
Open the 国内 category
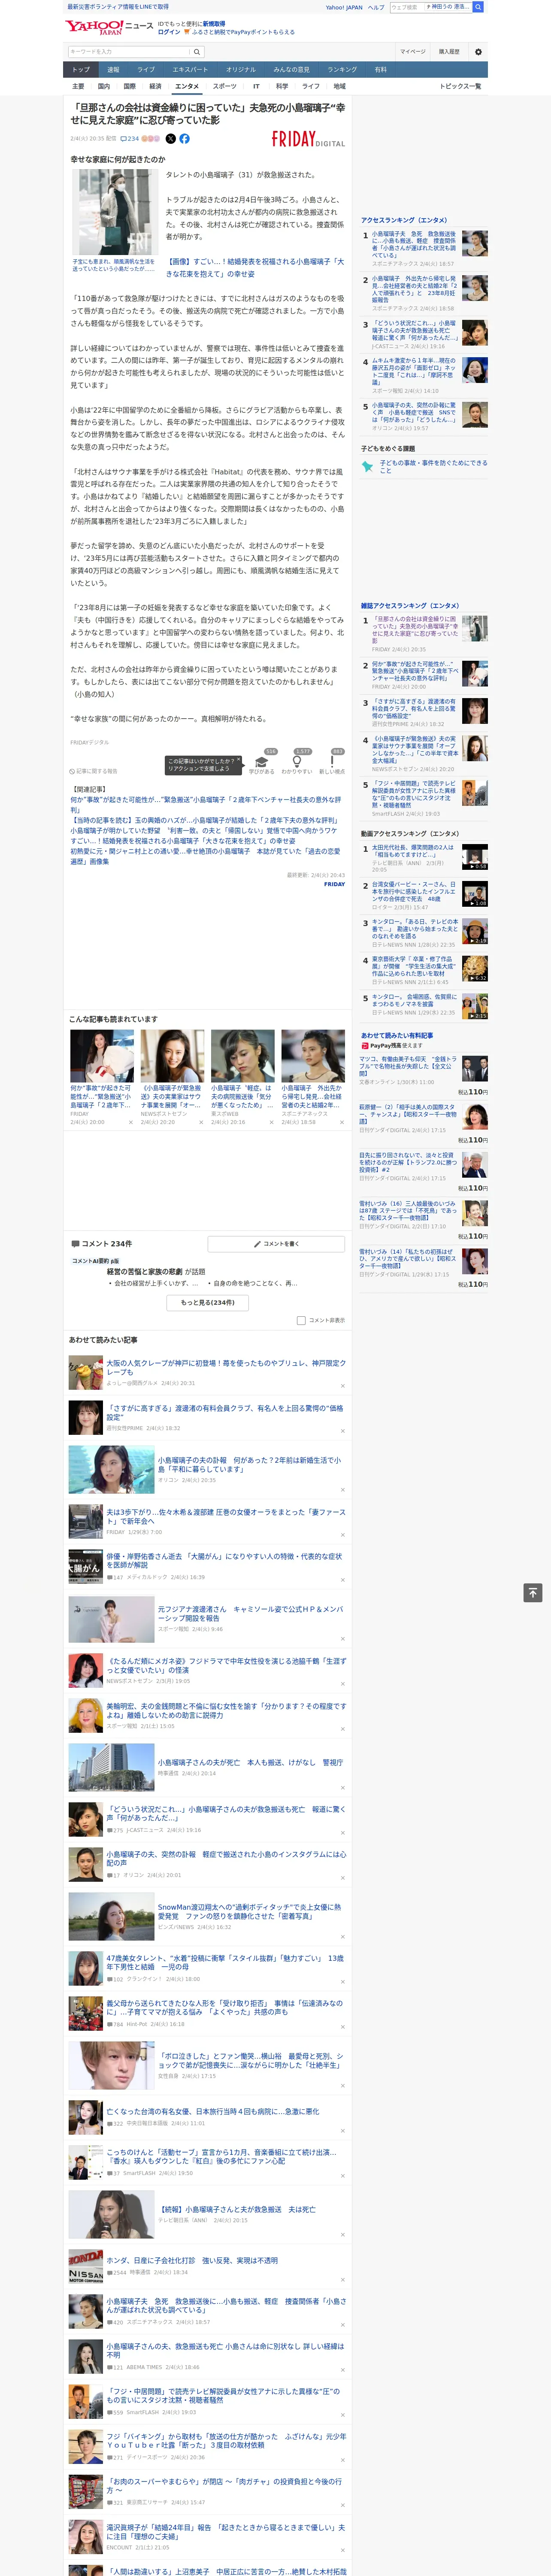click(x=104, y=86)
